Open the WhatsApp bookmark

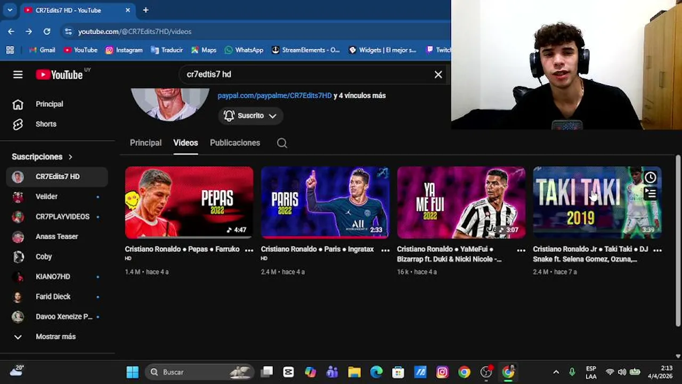pyautogui.click(x=244, y=50)
